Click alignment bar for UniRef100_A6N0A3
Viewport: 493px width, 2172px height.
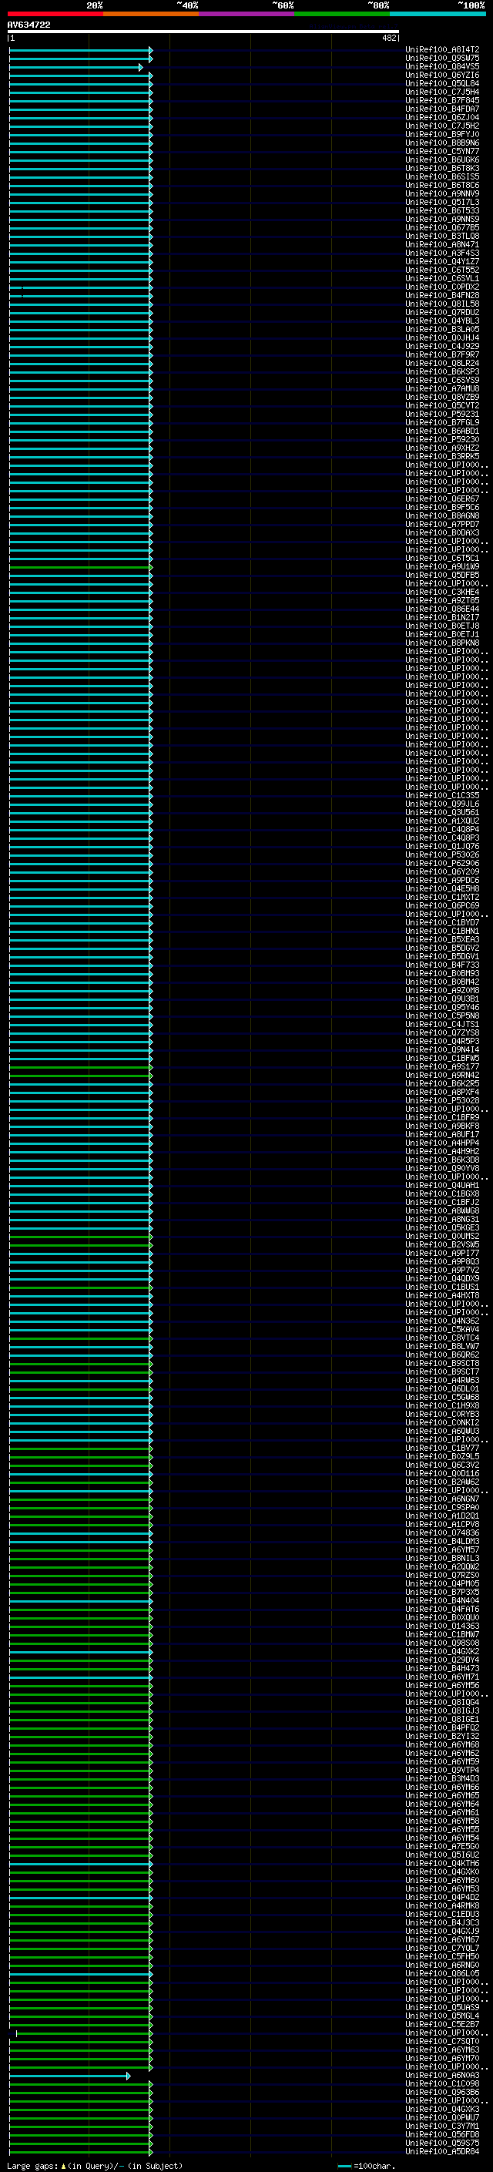tap(70, 2076)
